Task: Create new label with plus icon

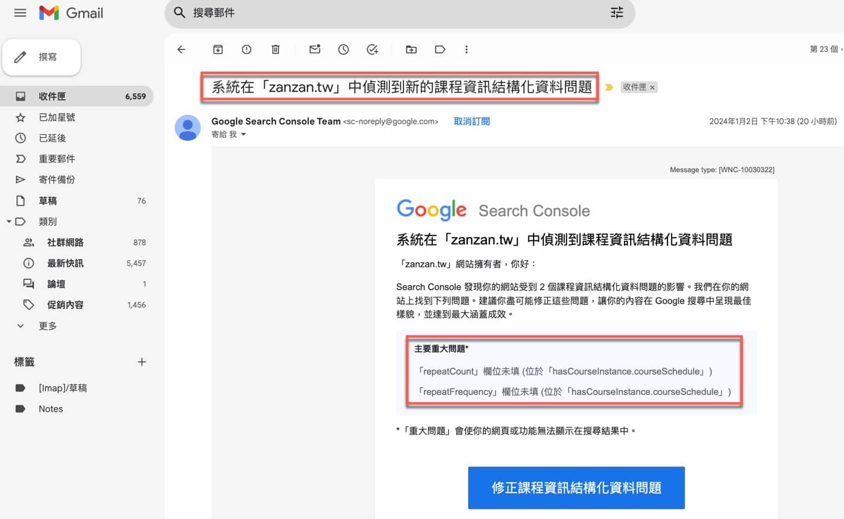Action: 142,362
